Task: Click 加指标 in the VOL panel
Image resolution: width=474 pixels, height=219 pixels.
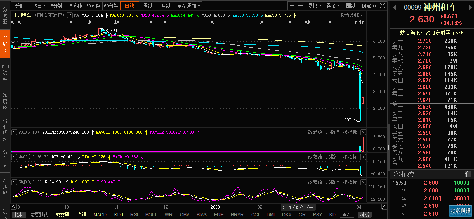Action: [x=332, y=132]
